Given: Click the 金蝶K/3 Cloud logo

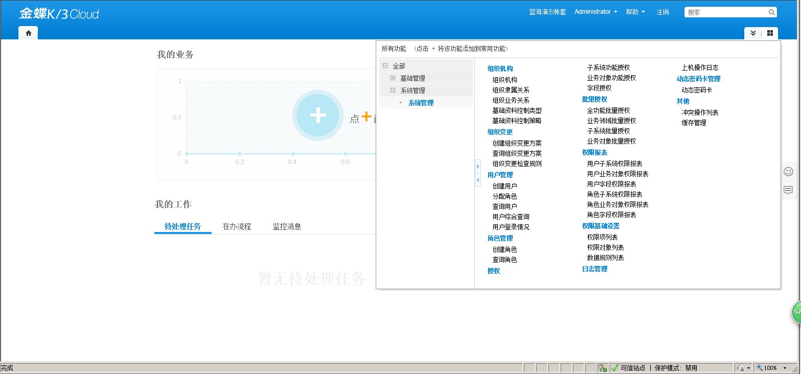Looking at the screenshot, I should [x=59, y=14].
